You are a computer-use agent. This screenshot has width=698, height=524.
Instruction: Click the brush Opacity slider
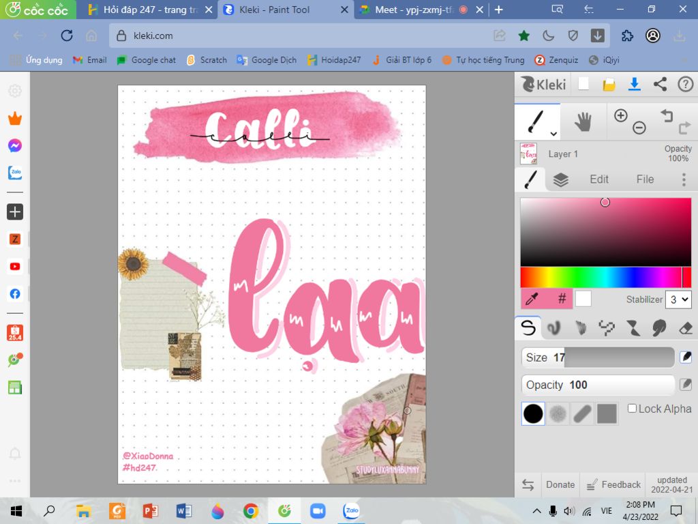click(x=598, y=385)
